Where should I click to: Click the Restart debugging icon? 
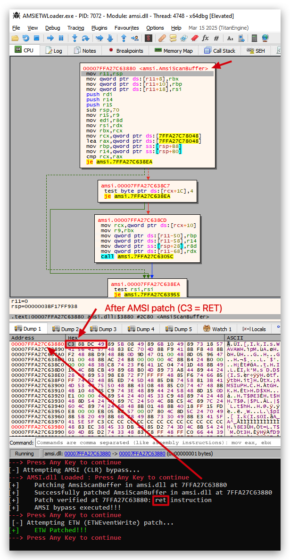coord(26,38)
